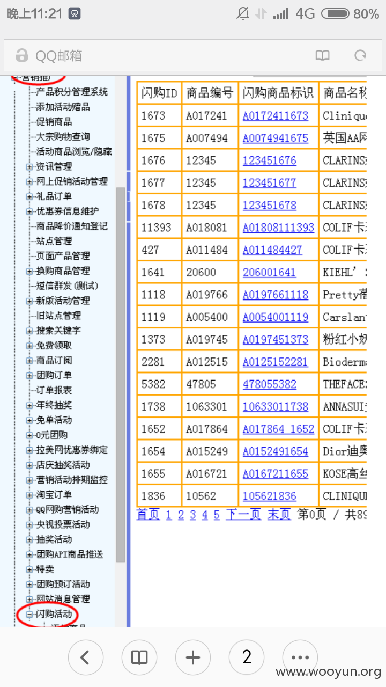Open 活动商品浏览/隐藏 tree item
The width and height of the screenshot is (386, 687).
[74, 152]
